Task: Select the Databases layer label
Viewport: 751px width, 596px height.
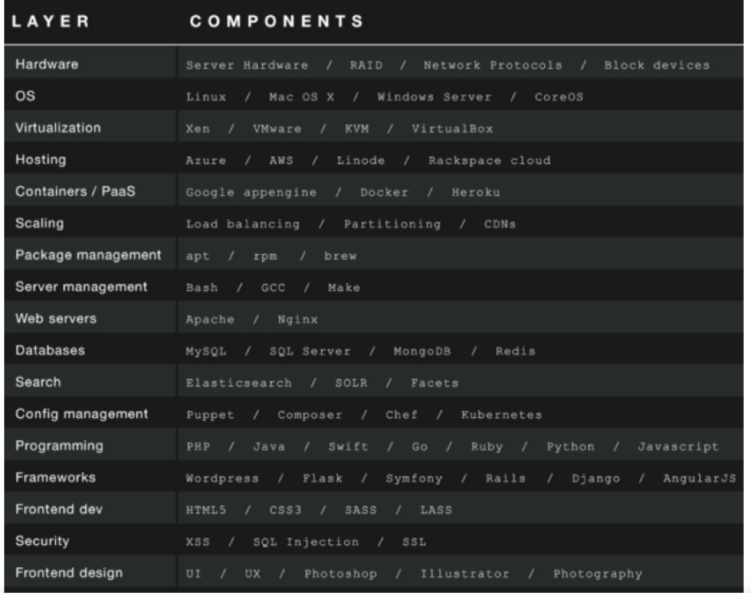Action: point(50,350)
